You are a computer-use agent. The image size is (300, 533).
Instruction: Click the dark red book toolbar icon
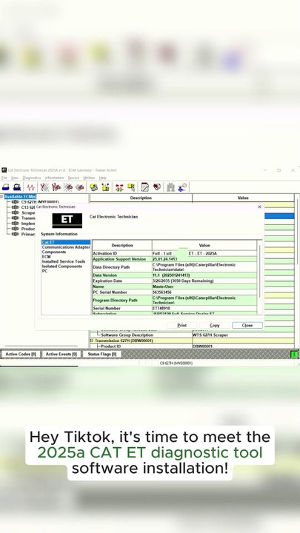click(156, 187)
